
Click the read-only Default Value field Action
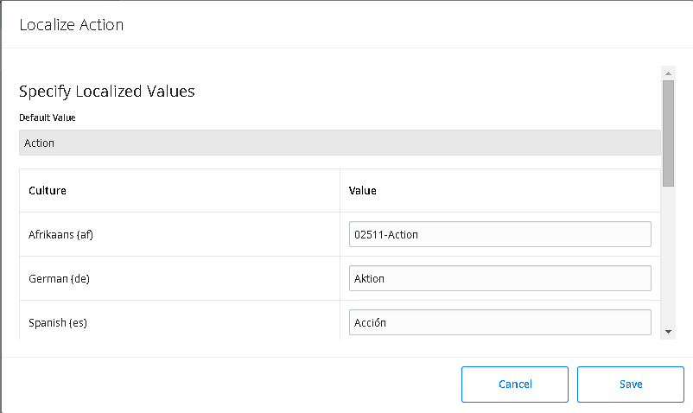click(340, 143)
